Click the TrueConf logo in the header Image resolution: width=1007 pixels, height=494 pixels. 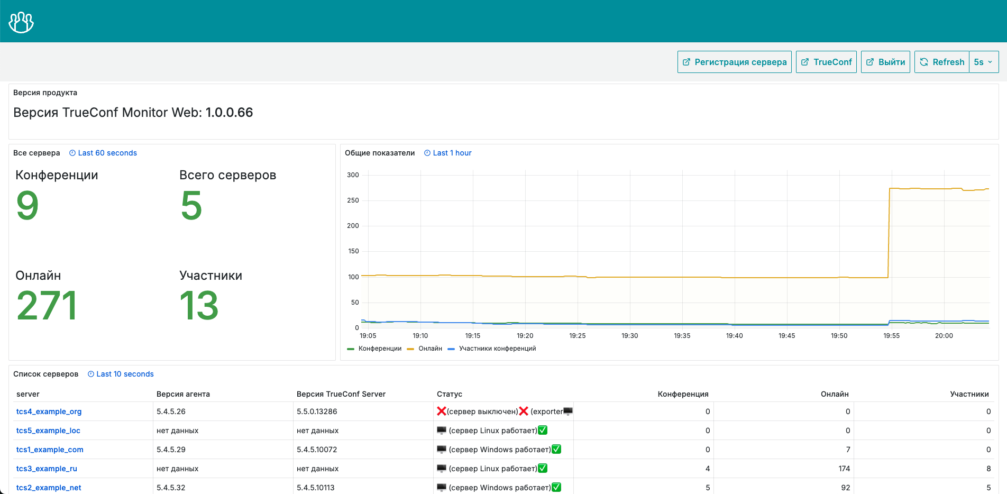pyautogui.click(x=21, y=22)
